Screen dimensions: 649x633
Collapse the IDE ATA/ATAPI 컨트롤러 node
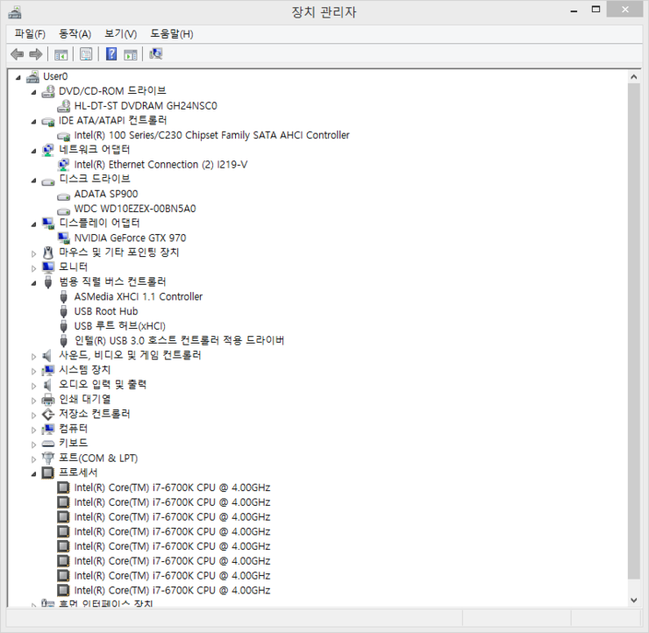click(x=33, y=122)
